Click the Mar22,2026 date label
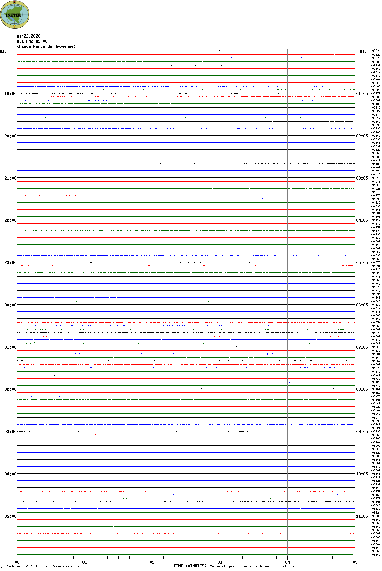Image resolution: width=382 pixels, height=571 pixels. tap(28, 36)
